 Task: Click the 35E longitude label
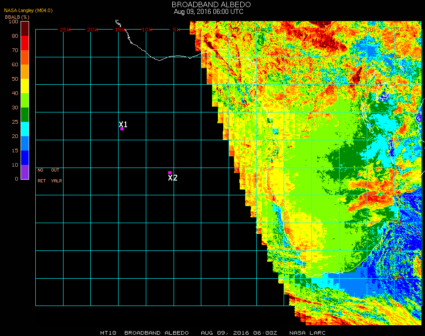[398, 30]
